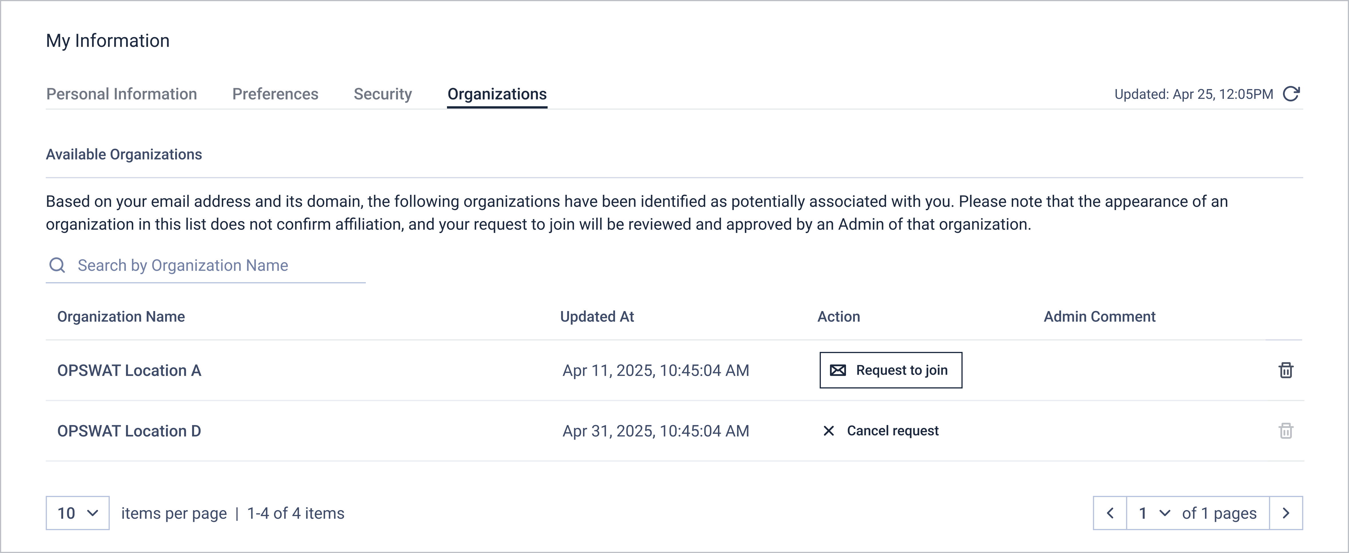Click Cancel request for Location D

tap(892, 431)
